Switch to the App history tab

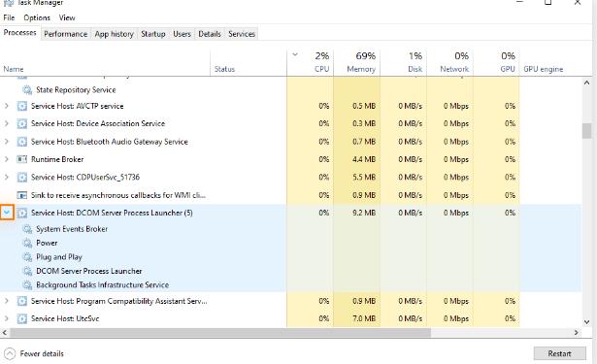(x=115, y=34)
